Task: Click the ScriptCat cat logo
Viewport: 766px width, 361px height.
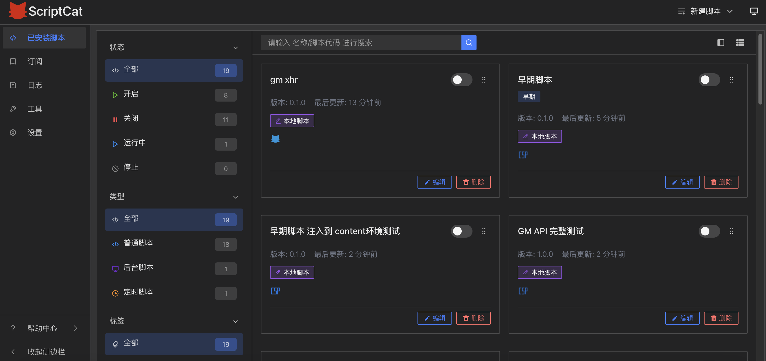Action: 18,11
